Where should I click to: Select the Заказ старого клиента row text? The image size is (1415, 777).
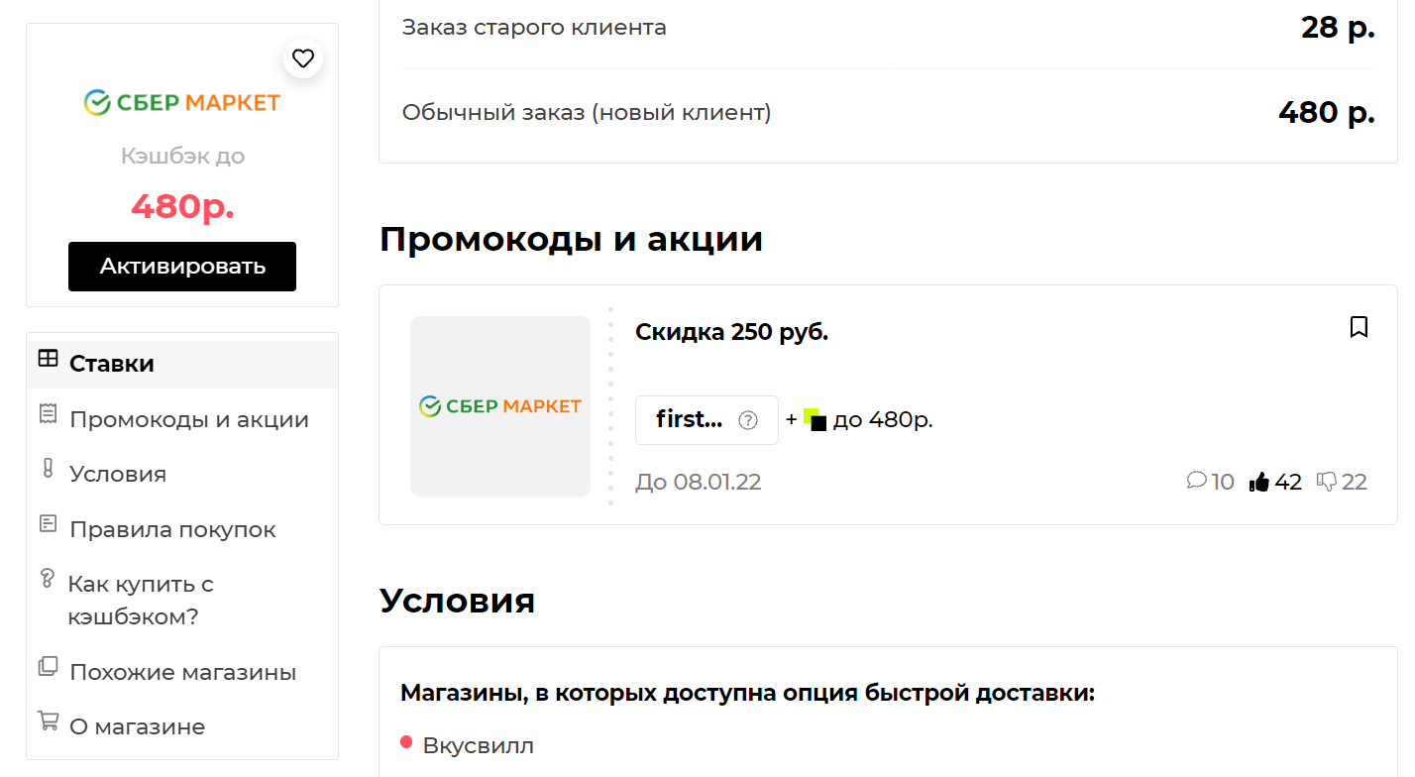coord(534,28)
